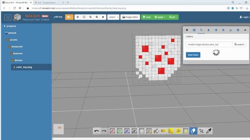Select the green pencil brush tool

[x=120, y=131]
